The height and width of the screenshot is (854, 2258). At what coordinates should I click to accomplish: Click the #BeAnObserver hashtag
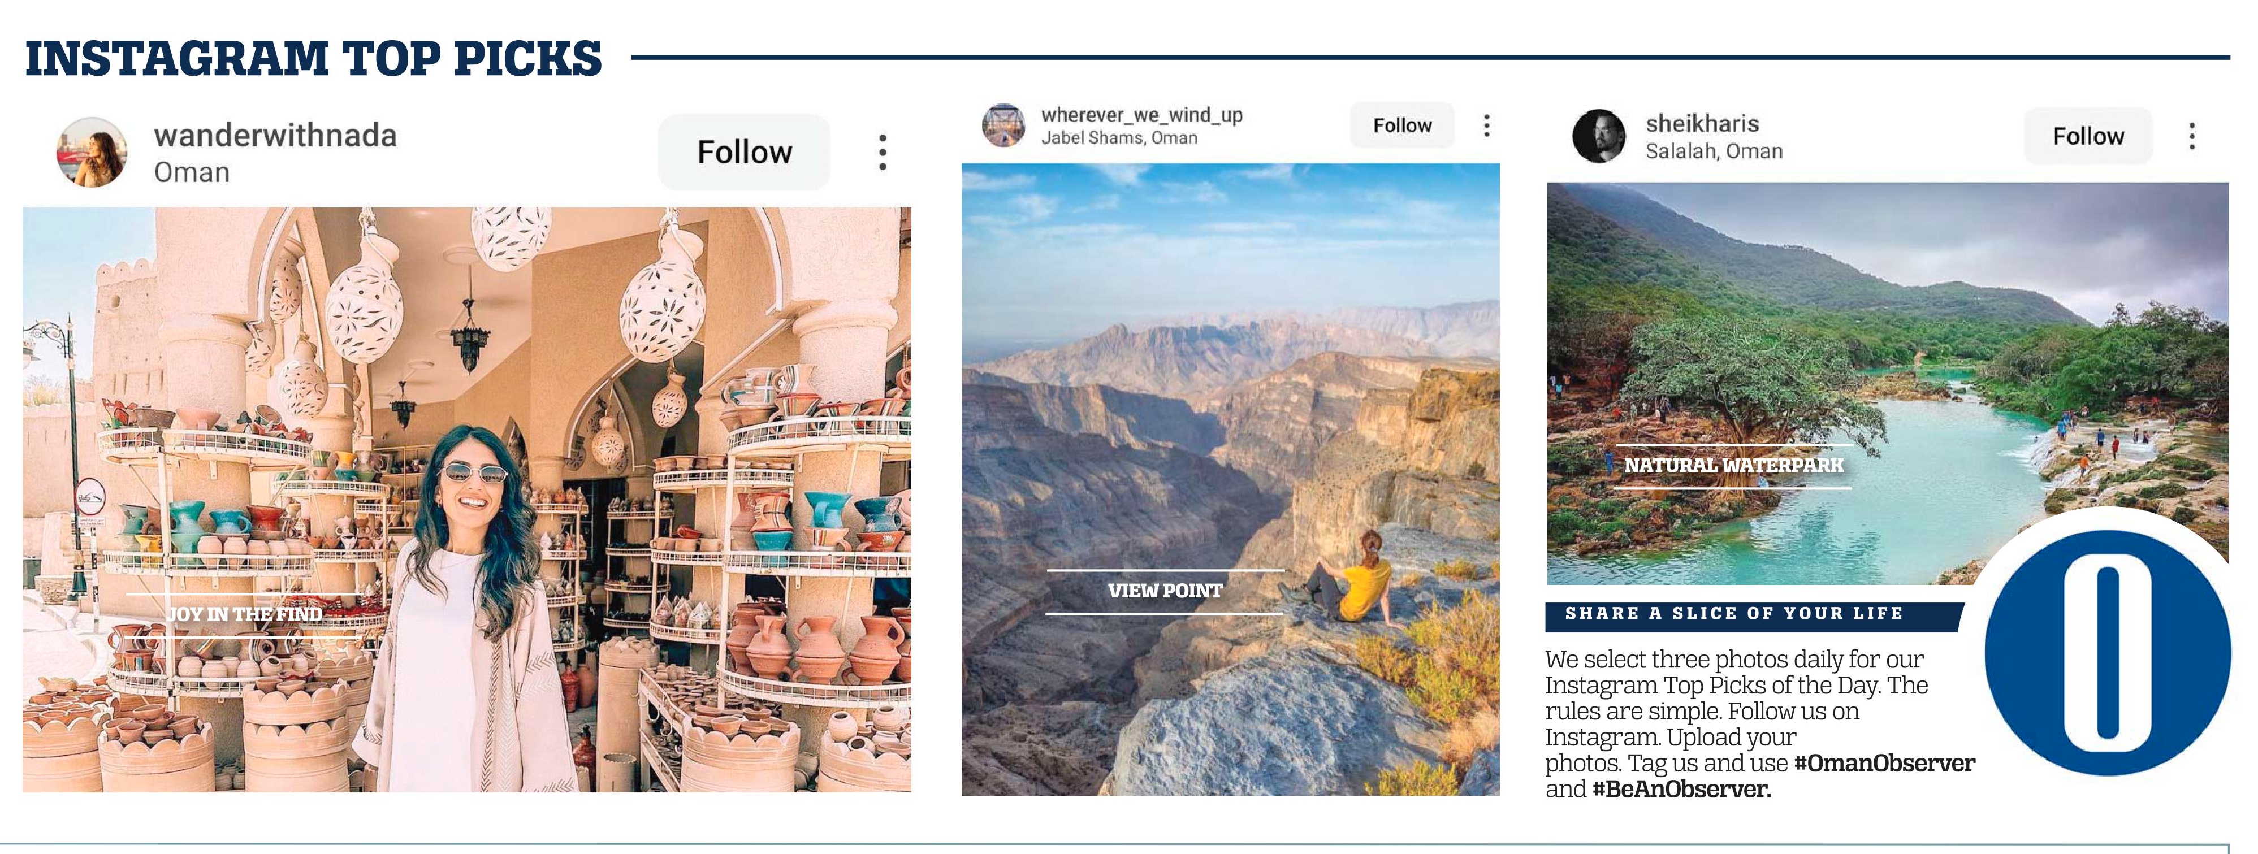tap(1681, 789)
